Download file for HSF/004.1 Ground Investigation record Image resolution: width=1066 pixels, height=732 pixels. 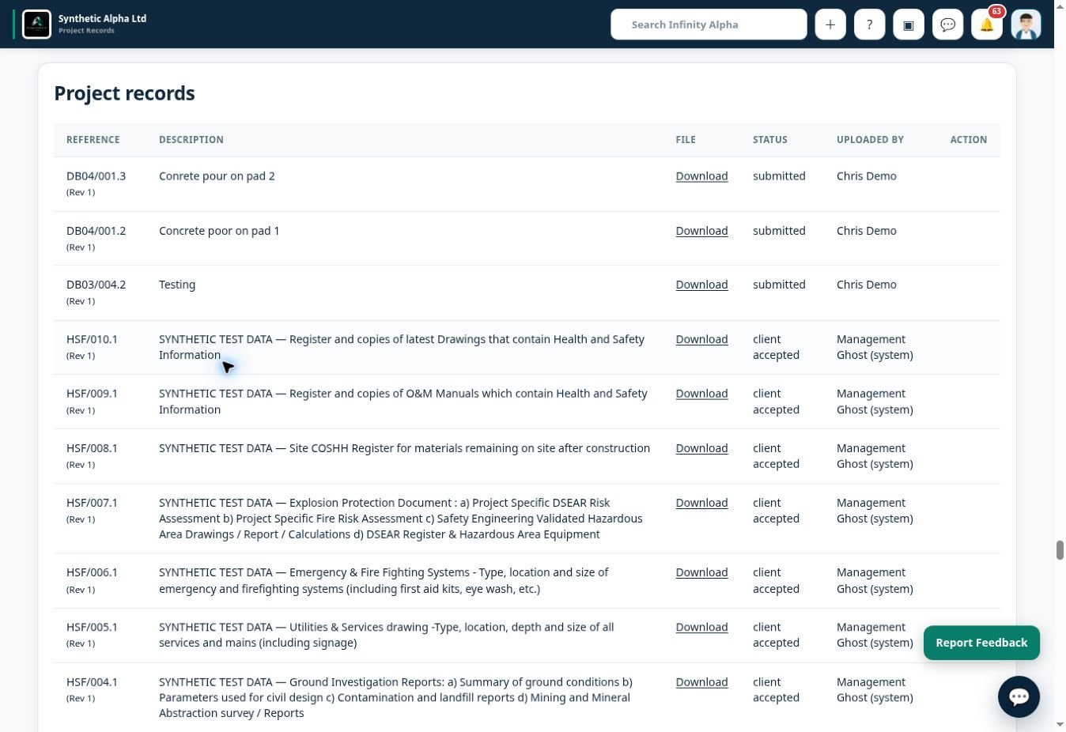(701, 682)
